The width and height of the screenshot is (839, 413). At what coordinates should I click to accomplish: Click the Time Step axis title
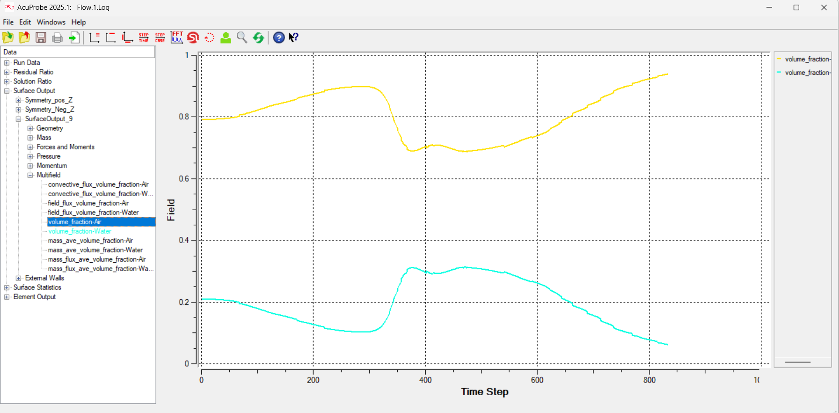(485, 392)
